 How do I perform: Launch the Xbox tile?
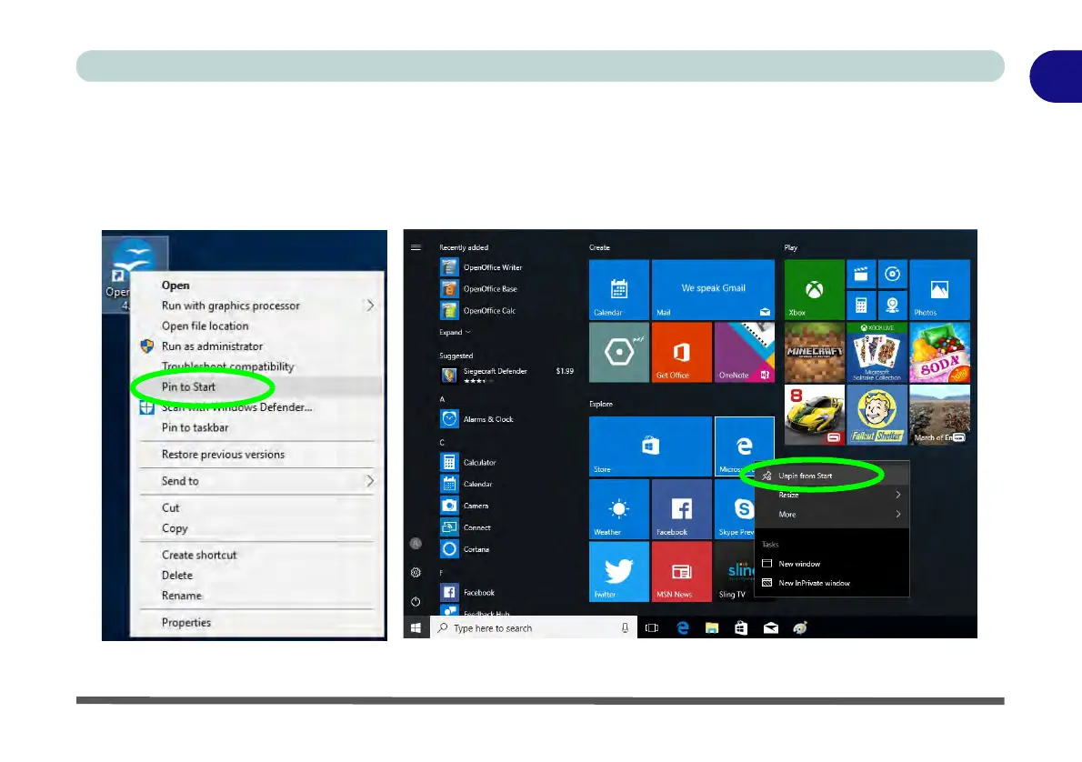tap(815, 289)
